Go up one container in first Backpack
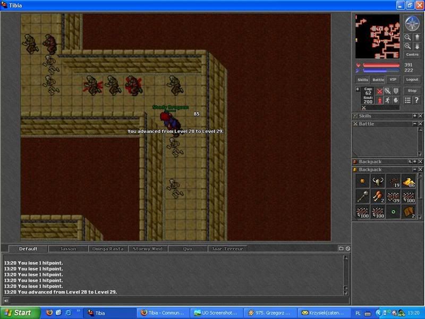 [x=410, y=162]
